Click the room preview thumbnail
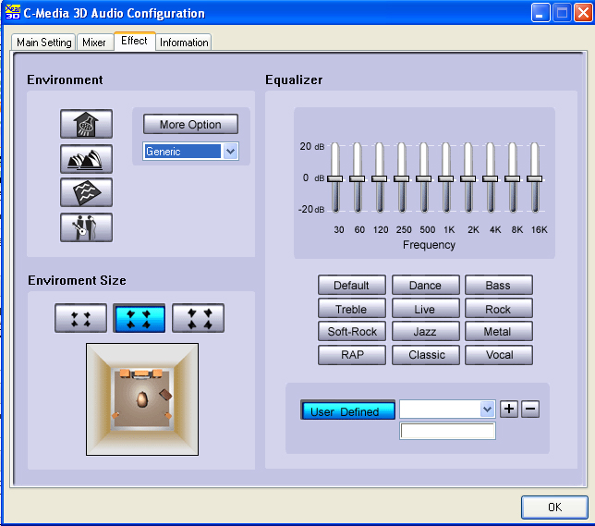Screen dimensions: 595x526 [x=142, y=399]
